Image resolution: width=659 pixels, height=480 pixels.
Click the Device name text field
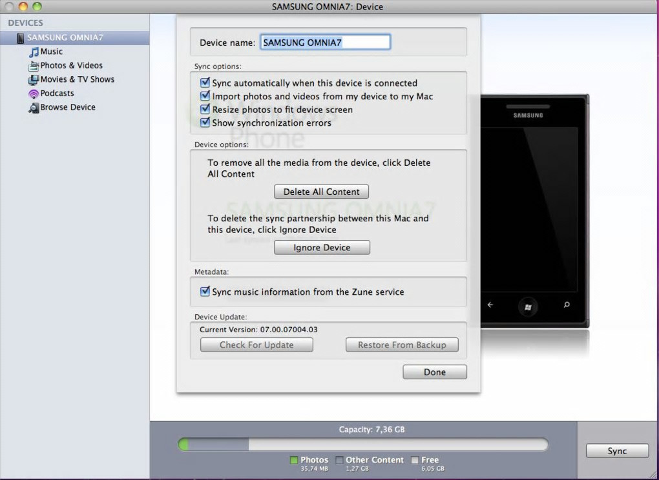325,43
